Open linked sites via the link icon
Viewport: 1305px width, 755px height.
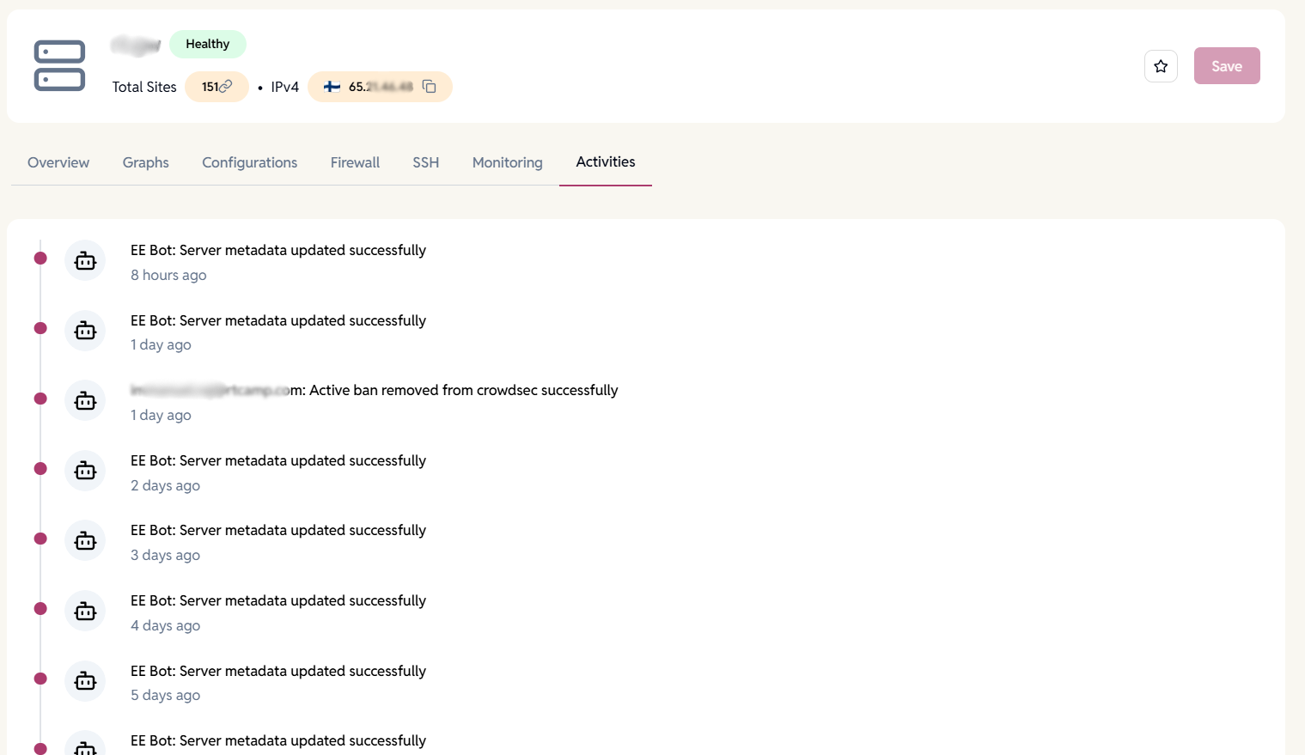[226, 86]
